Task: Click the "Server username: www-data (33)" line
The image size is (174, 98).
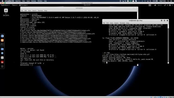Action: point(32,22)
